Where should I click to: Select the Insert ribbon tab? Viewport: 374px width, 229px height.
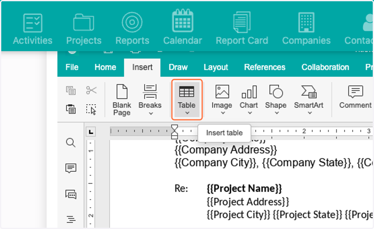[x=142, y=67]
